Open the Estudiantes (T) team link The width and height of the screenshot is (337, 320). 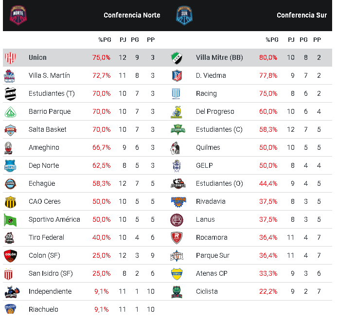52,93
